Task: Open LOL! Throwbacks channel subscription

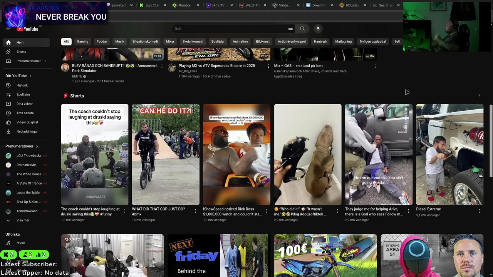Action: point(26,156)
